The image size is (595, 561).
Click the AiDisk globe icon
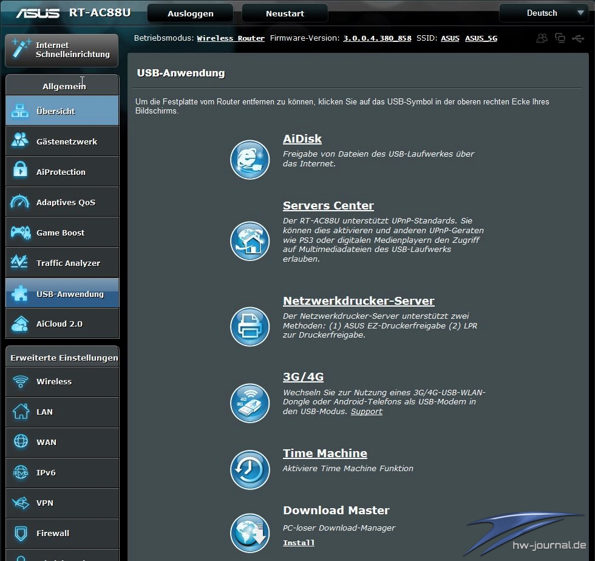[250, 160]
